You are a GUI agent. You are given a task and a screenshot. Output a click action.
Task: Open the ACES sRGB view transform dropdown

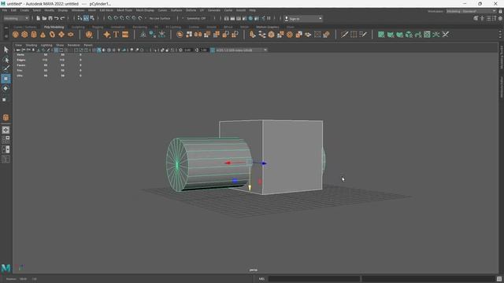click(x=241, y=50)
